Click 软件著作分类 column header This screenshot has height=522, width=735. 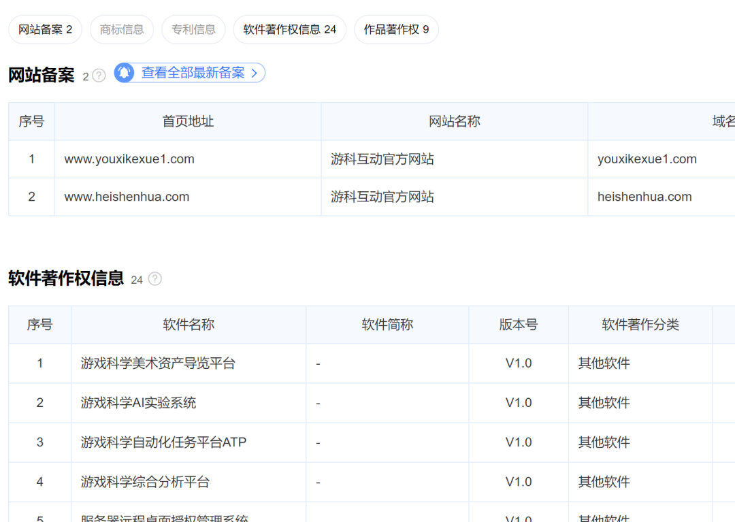640,325
